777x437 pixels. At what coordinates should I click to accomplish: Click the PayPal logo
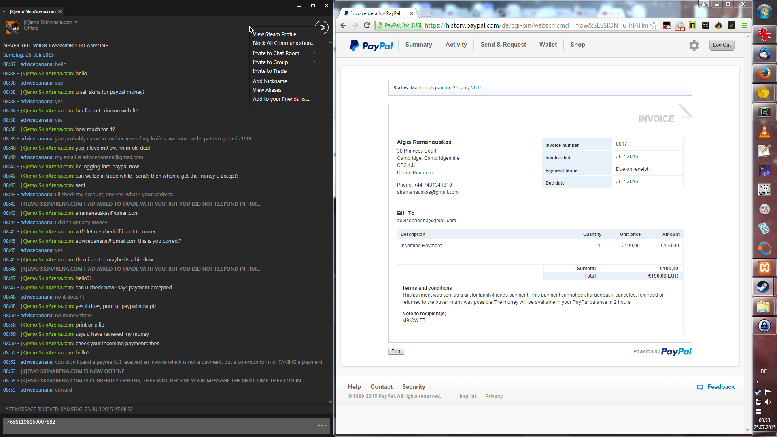(x=371, y=45)
